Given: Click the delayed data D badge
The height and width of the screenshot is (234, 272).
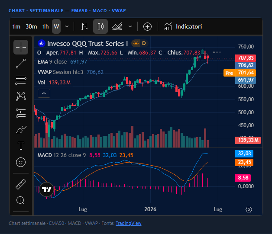Looking at the screenshot, I should tap(144, 43).
